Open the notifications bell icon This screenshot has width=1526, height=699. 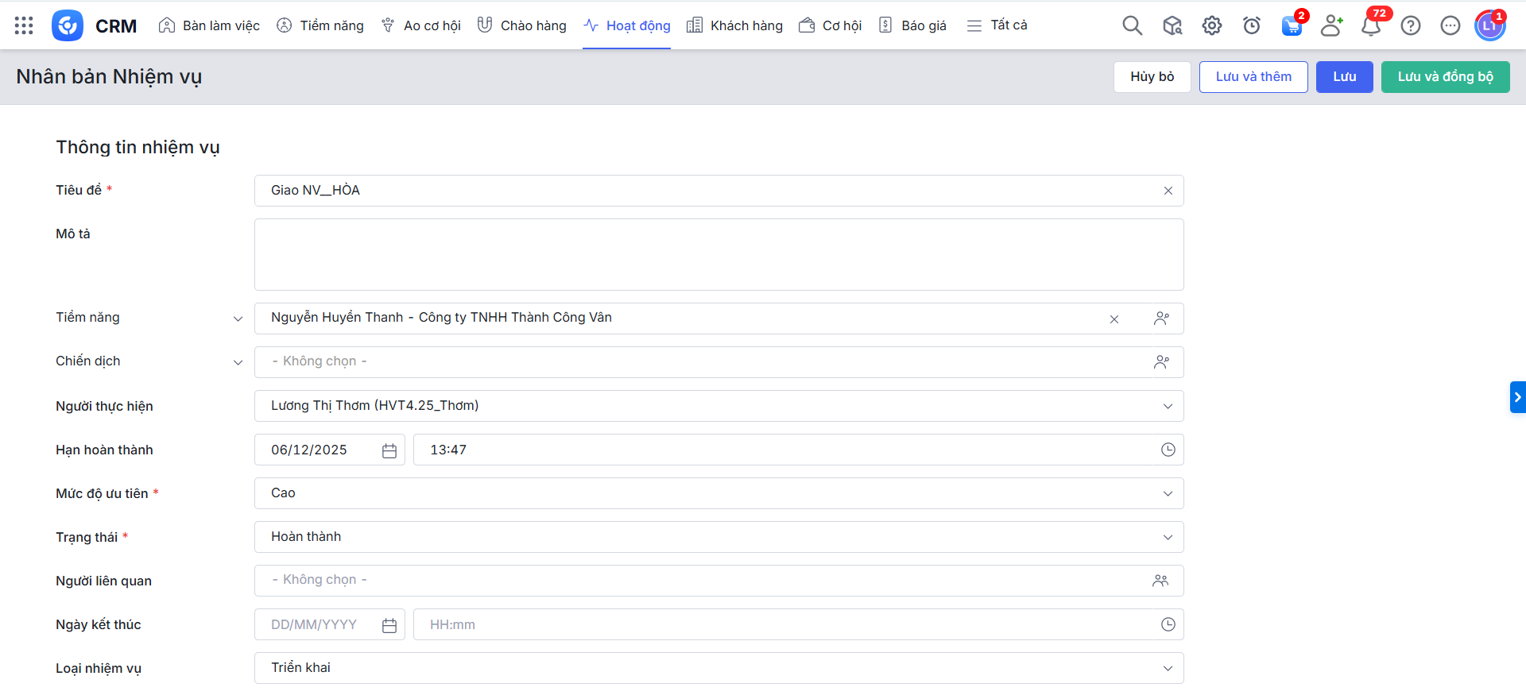pos(1370,25)
